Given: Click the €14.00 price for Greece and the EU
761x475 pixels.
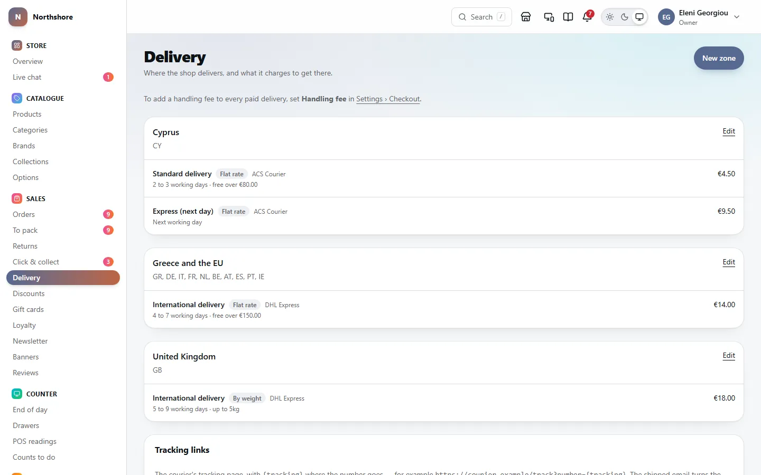Looking at the screenshot, I should pos(724,305).
